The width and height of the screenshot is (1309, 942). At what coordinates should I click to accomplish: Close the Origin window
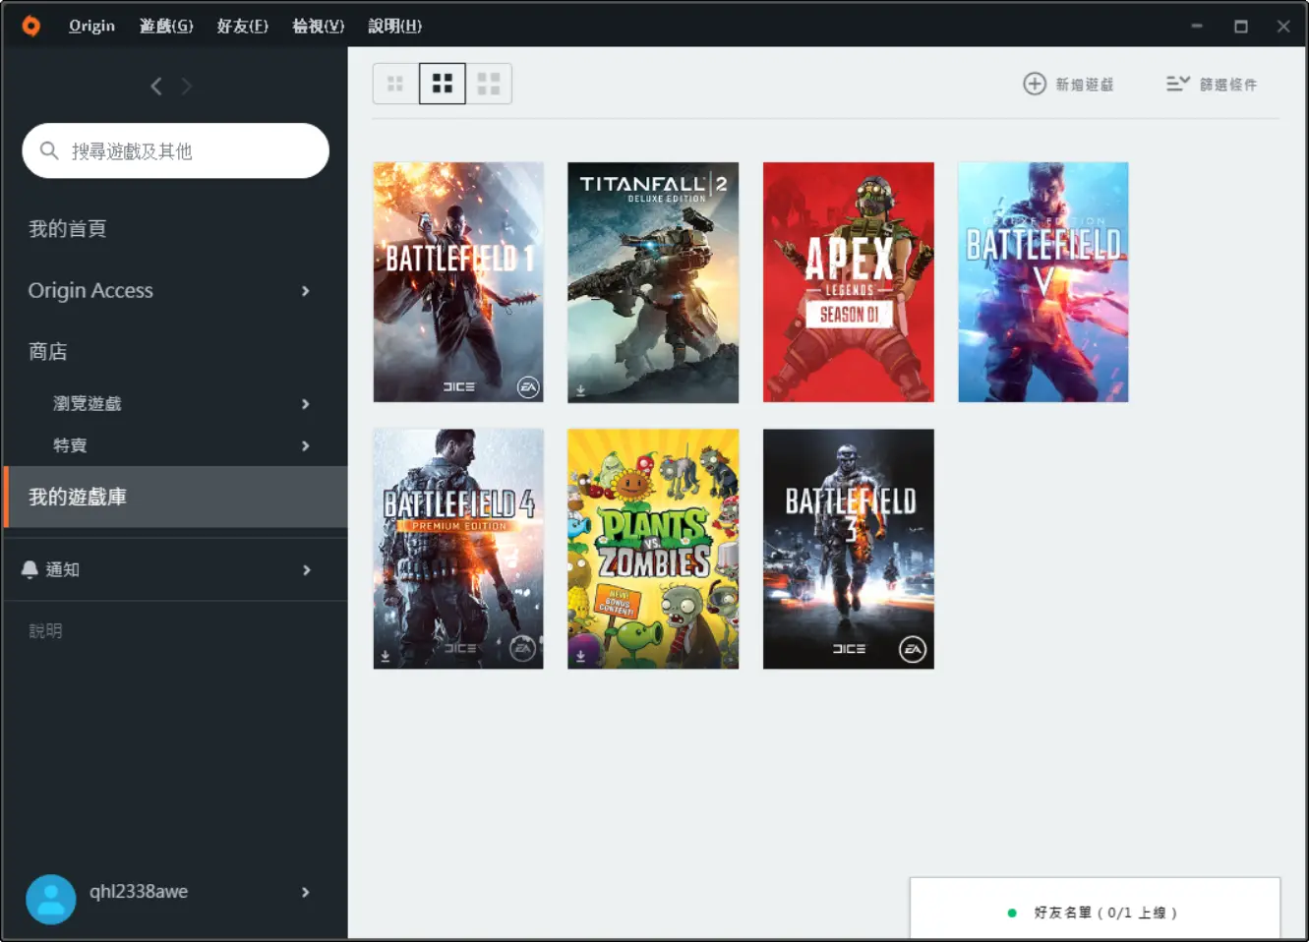point(1283,26)
